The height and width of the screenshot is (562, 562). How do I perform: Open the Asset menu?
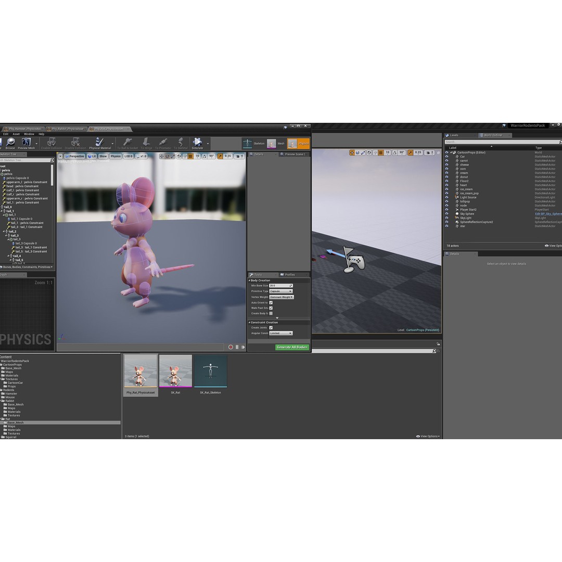[x=16, y=134]
